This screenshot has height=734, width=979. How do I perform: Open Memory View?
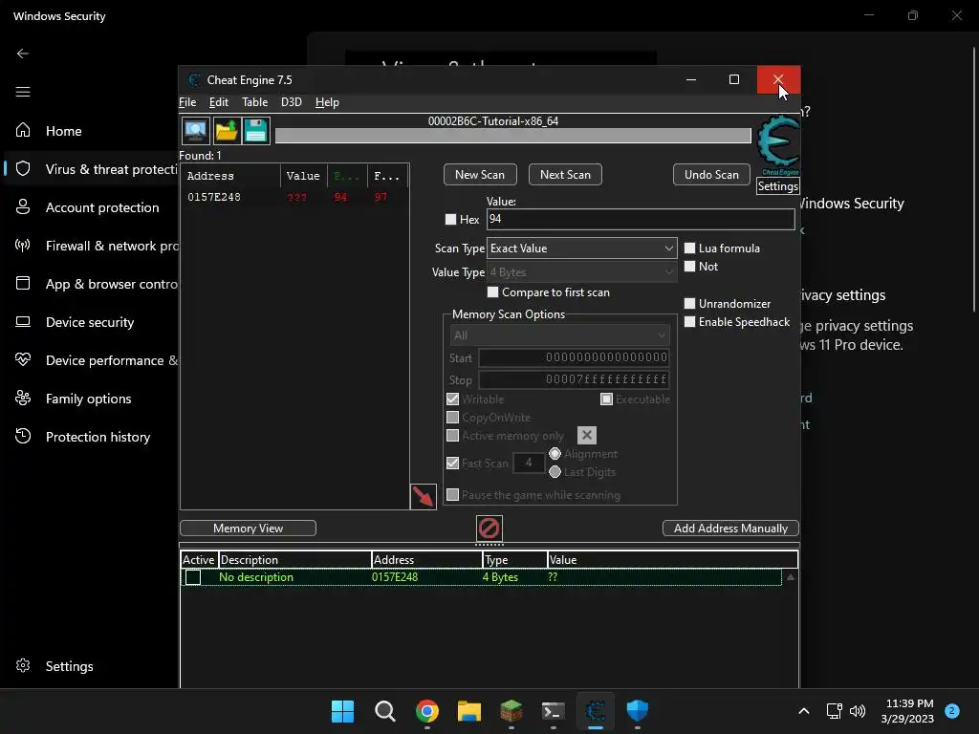[248, 528]
